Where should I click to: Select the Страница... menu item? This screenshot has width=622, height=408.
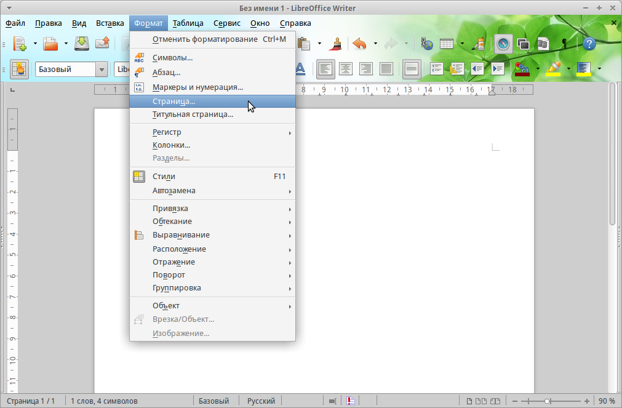[213, 101]
